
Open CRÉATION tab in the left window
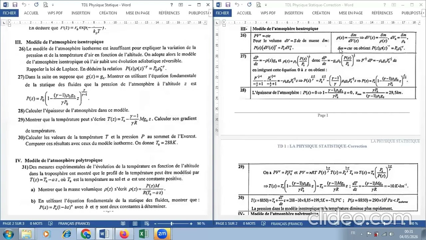(x=108, y=13)
